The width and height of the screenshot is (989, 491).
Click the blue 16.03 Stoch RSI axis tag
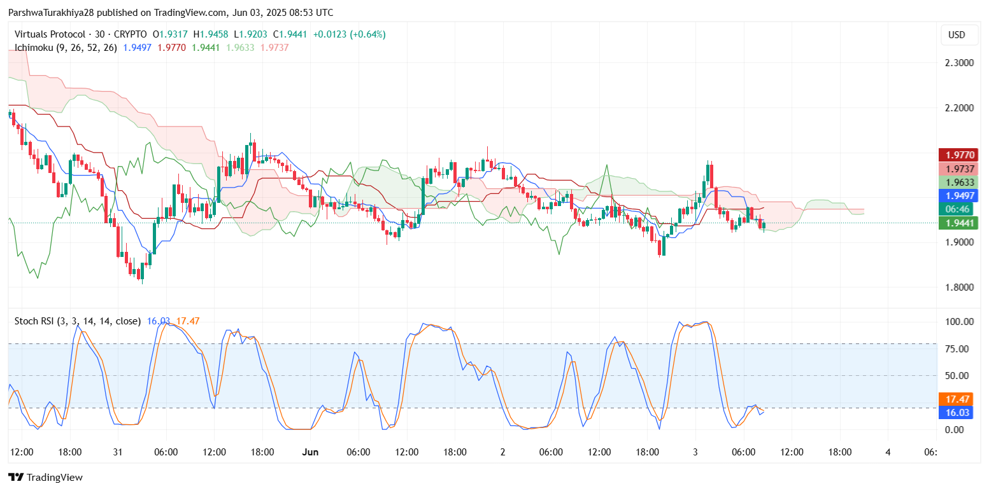point(955,412)
